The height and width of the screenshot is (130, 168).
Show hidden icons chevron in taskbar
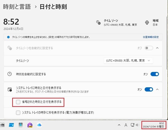(119, 125)
